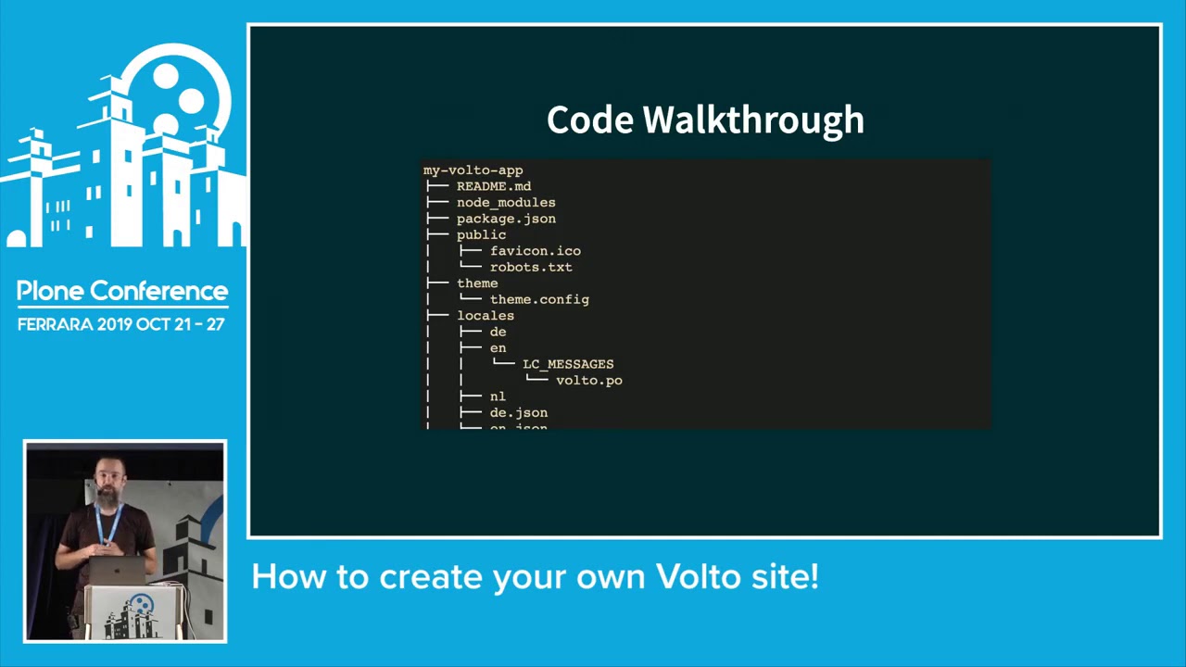
Task: Click de.json in the tree
Action: click(519, 413)
